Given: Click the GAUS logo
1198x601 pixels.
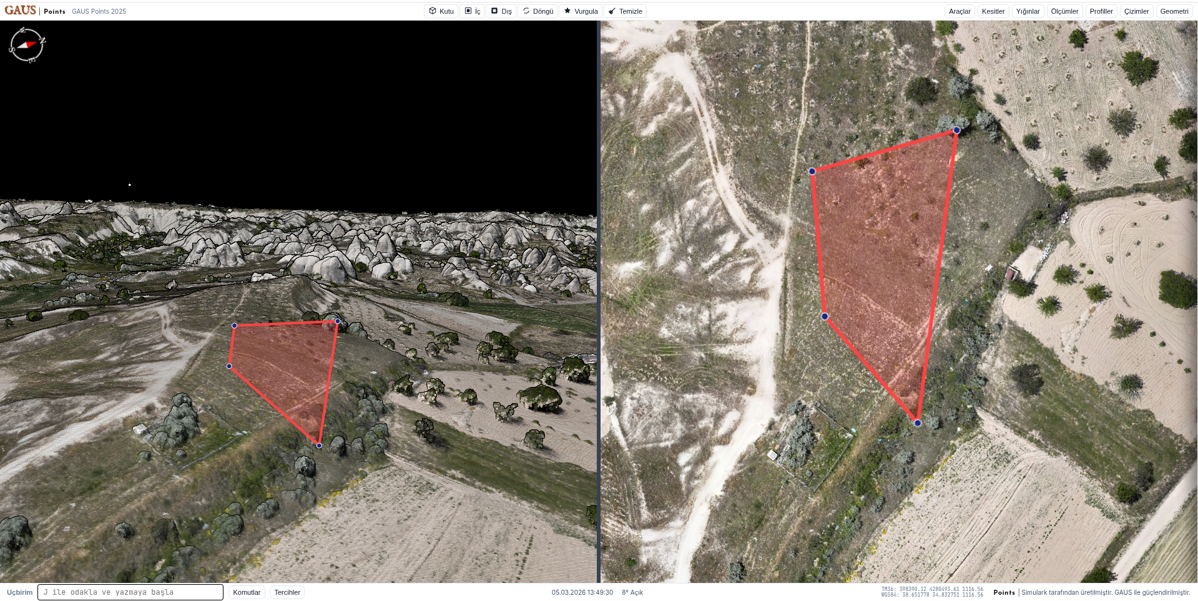Looking at the screenshot, I should click(x=20, y=11).
